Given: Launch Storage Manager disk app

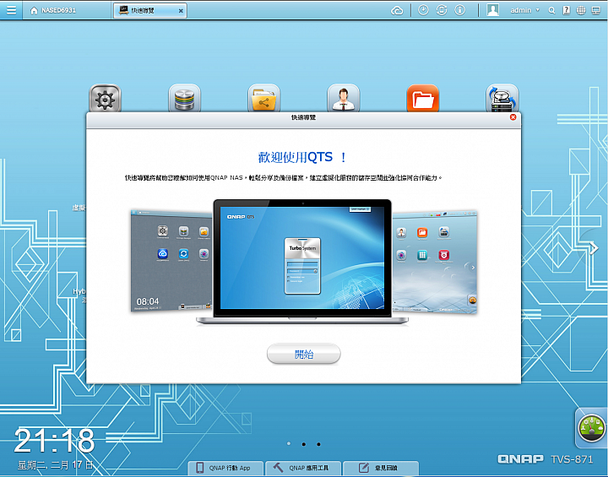Looking at the screenshot, I should pos(185,99).
